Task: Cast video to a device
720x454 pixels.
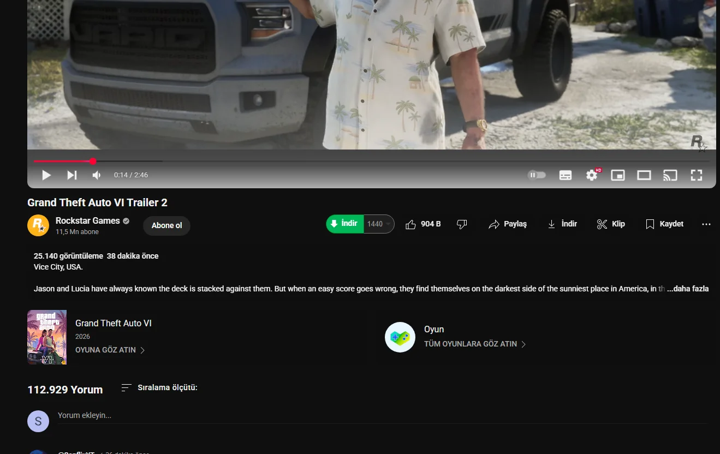Action: point(670,175)
